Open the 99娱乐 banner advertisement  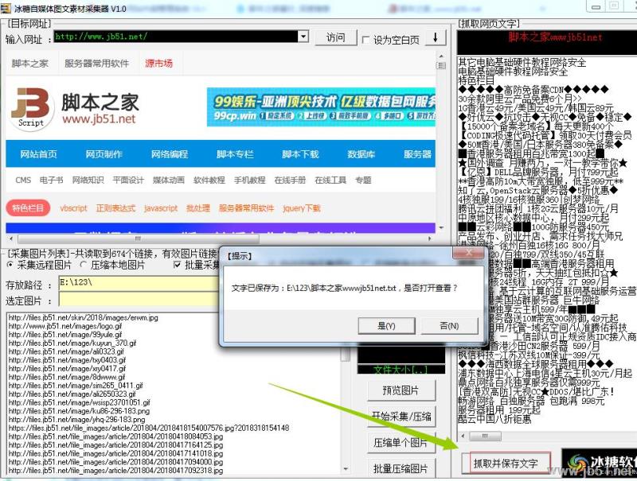321,107
